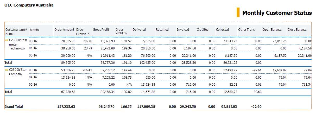Click the Open Balance column header
The width and height of the screenshot is (316, 114).
click(272, 30)
